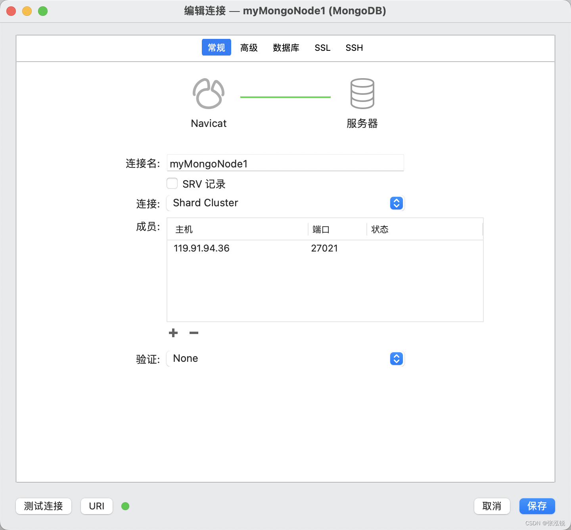This screenshot has width=571, height=530.
Task: Switch to the 数据库 tab
Action: (x=286, y=48)
